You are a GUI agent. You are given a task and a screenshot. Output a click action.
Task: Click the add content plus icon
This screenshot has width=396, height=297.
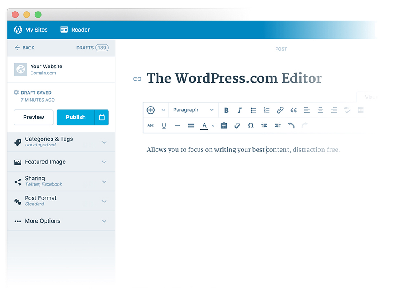[151, 110]
